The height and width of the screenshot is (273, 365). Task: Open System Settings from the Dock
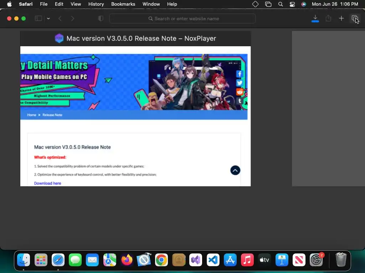coord(316,260)
